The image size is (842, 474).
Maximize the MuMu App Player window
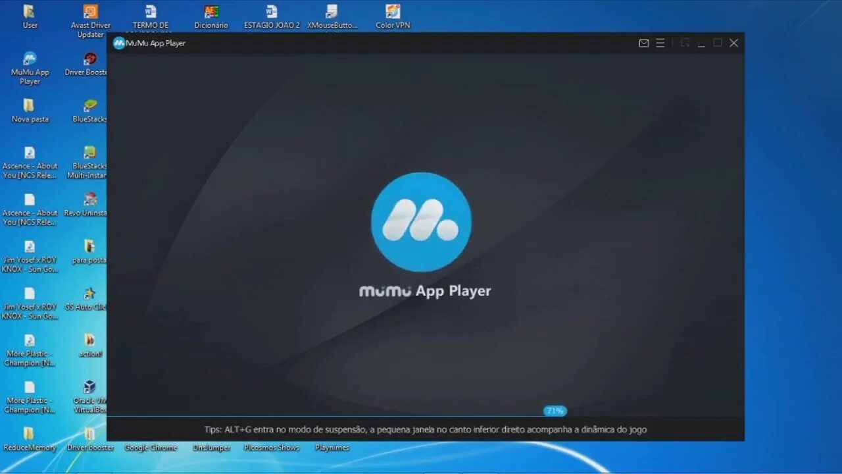click(x=718, y=43)
